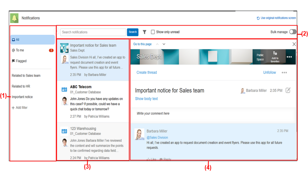Enable the Show only unread checkbox
Screen dimensions: 308x172
coord(153,32)
